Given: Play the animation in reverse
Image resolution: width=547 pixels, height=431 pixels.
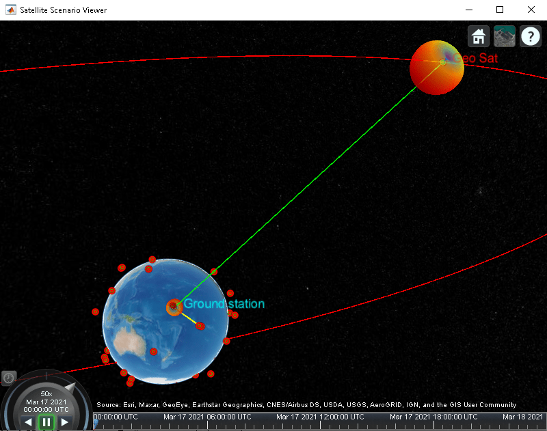Looking at the screenshot, I should tap(28, 422).
